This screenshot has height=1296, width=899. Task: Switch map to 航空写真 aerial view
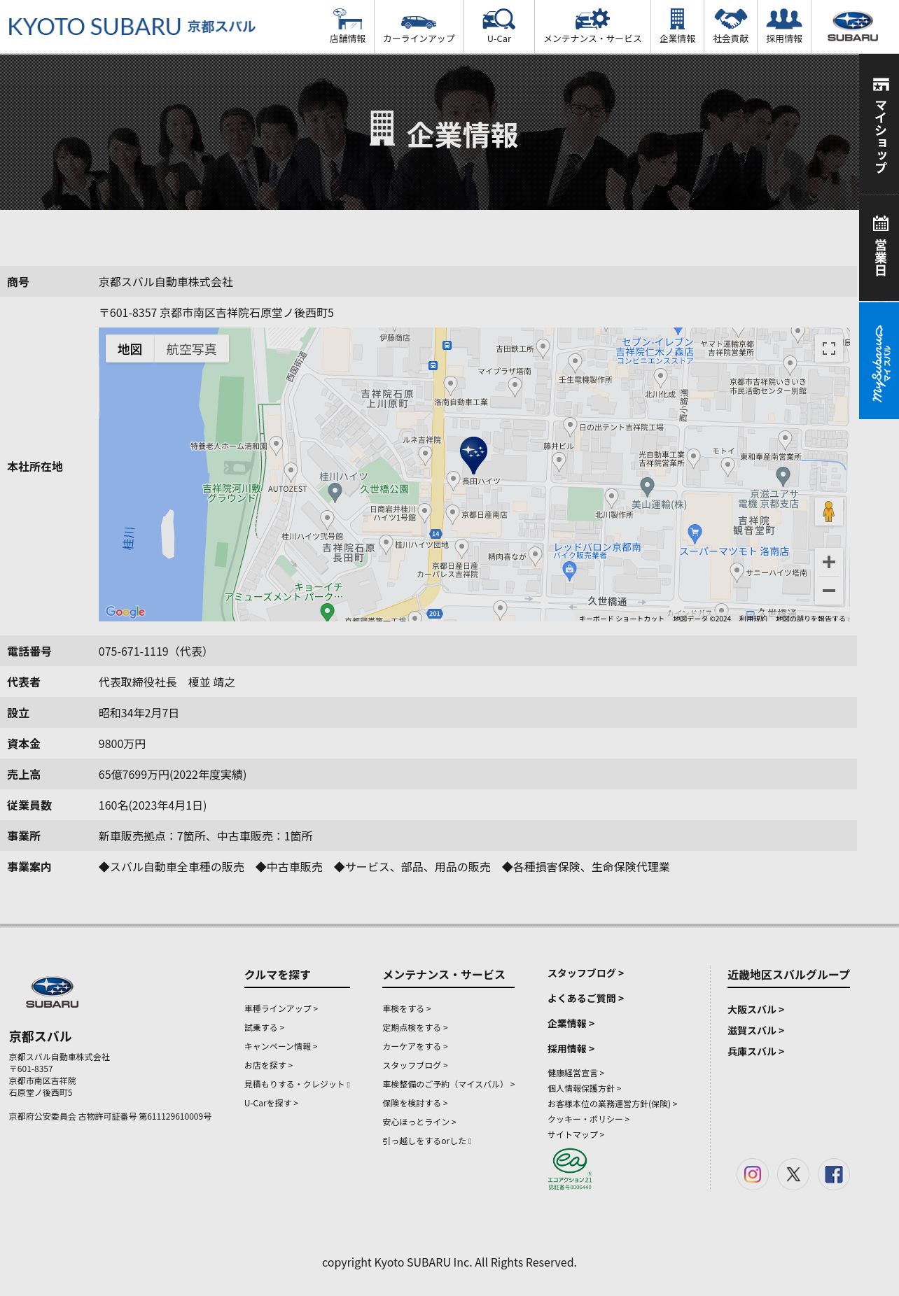[191, 348]
